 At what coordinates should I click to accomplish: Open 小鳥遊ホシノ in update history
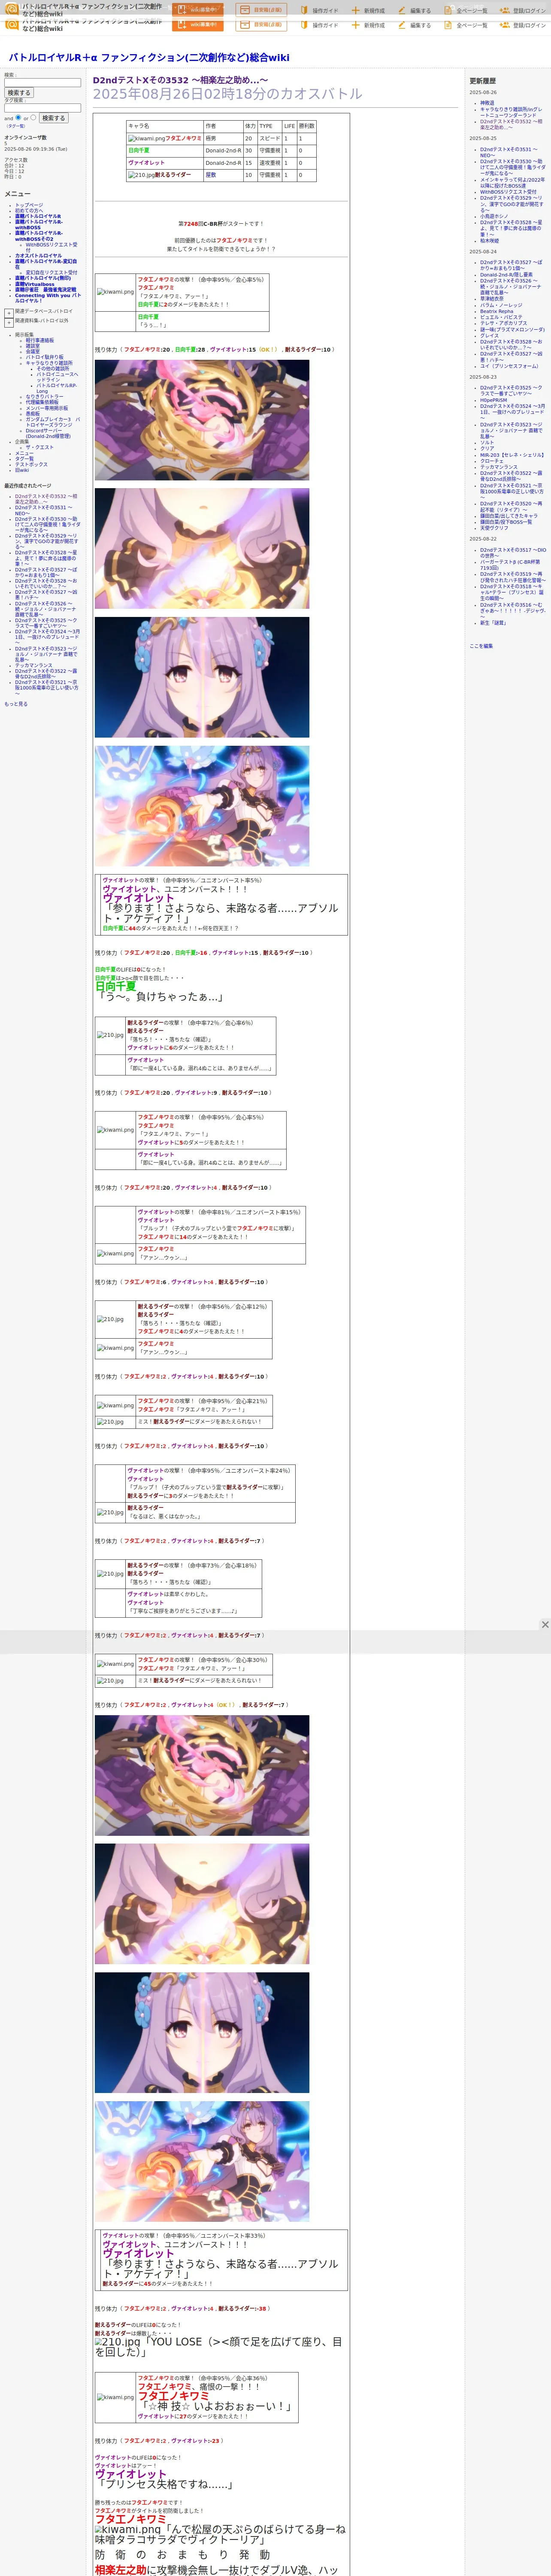point(494,216)
